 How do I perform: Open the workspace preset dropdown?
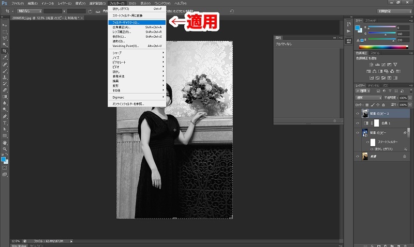pyautogui.click(x=394, y=11)
